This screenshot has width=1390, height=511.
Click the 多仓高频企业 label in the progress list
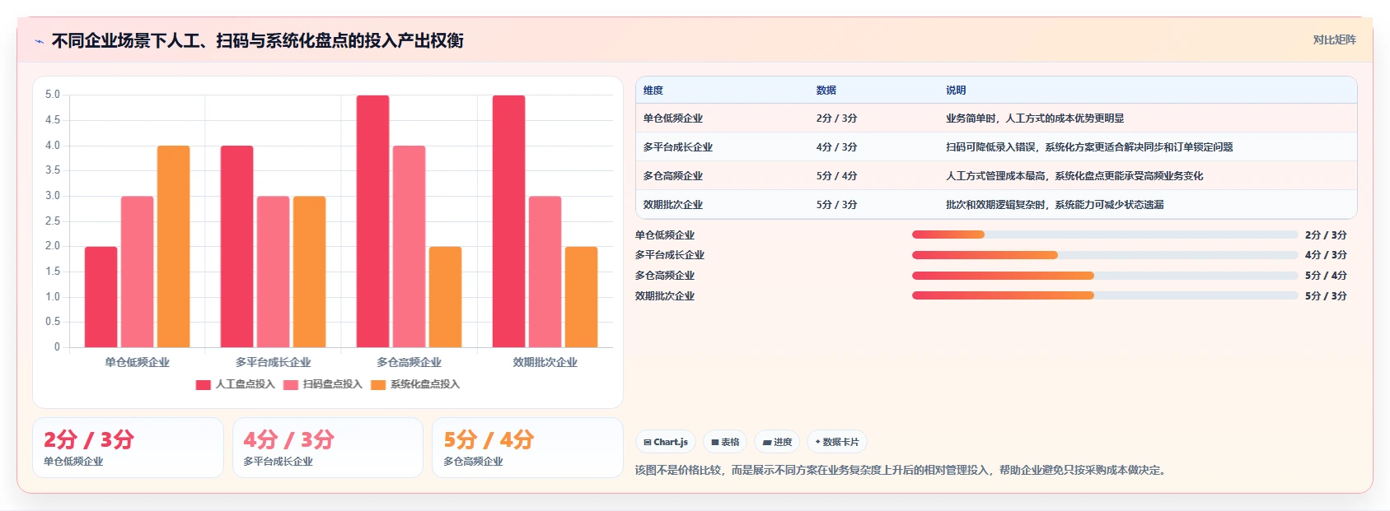(x=665, y=276)
